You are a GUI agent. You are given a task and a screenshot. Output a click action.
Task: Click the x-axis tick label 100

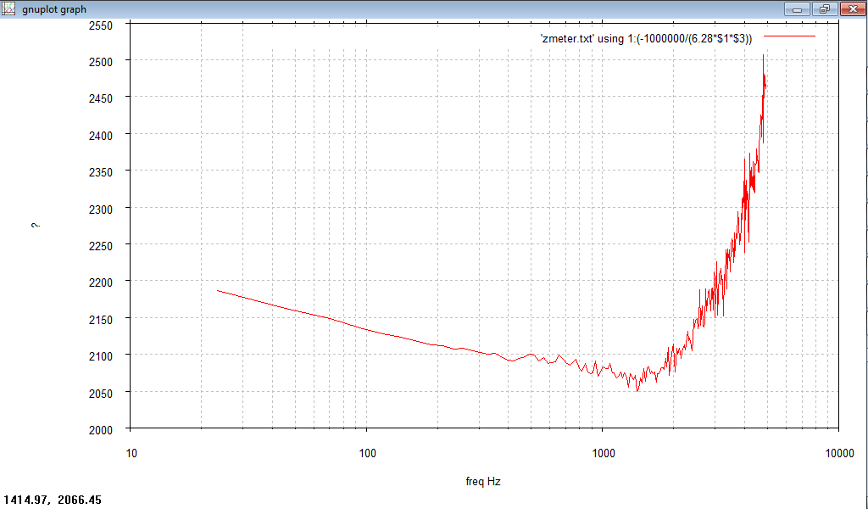[367, 453]
